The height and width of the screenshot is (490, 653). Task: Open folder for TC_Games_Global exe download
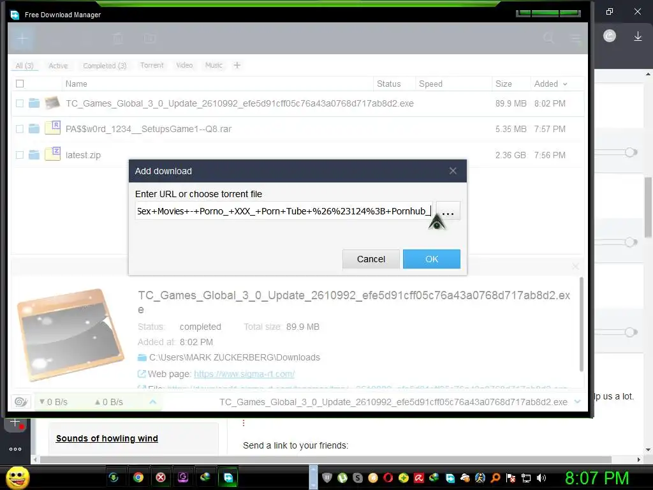pos(34,103)
